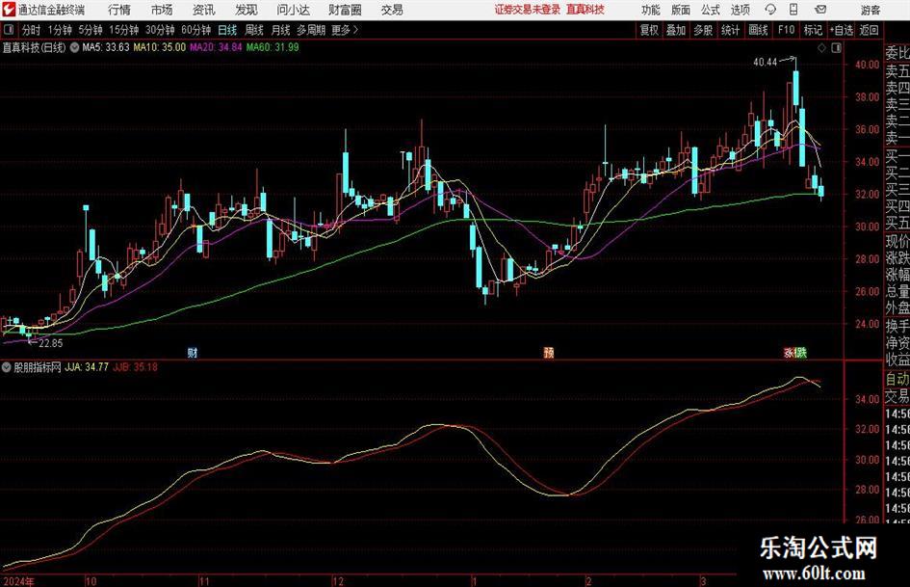Click the 涨 marker on timeline
Image resolution: width=910 pixels, height=587 pixels.
point(790,353)
